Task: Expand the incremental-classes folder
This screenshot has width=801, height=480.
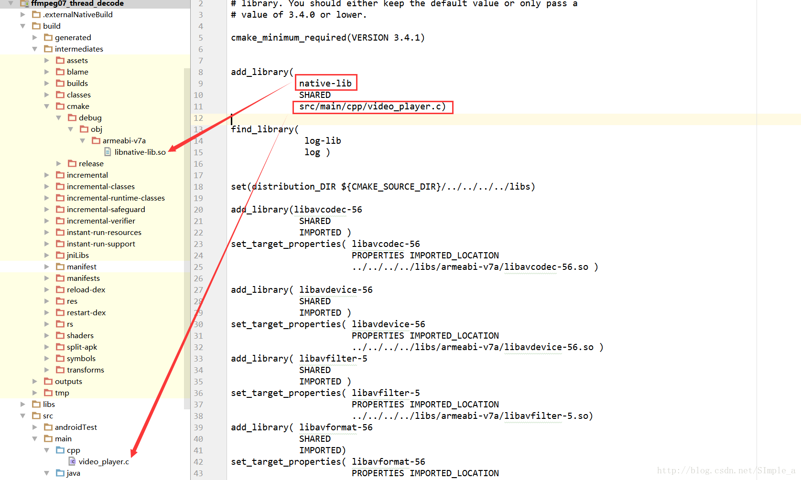Action: [47, 186]
